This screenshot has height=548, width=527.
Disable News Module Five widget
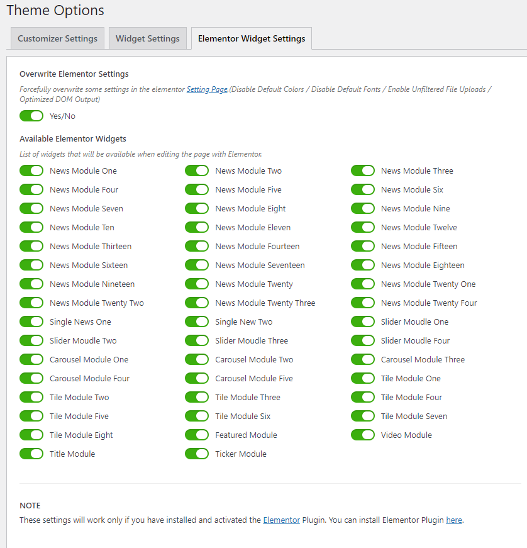pyautogui.click(x=197, y=189)
